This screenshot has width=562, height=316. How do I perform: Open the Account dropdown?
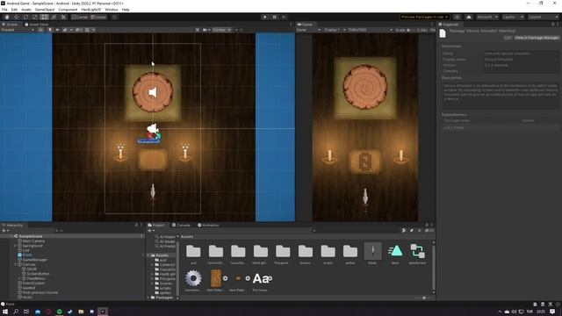(487, 17)
